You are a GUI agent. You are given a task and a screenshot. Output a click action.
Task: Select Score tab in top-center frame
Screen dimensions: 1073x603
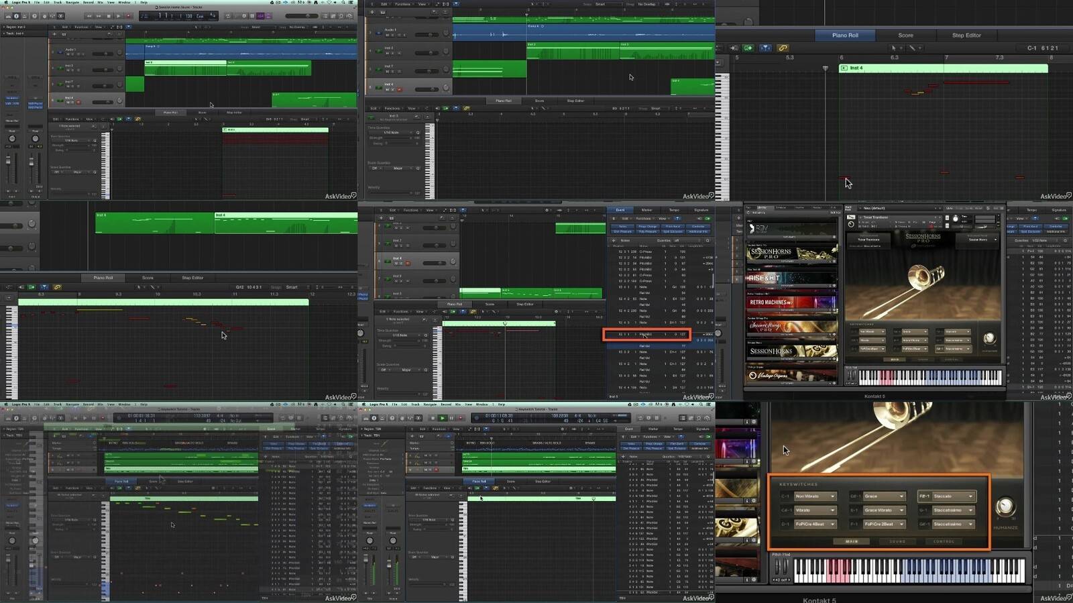539,101
